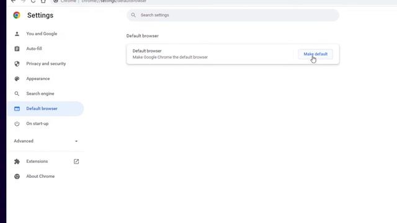Click the On start-up power icon
Viewport: 397px width, 223px height.
[x=17, y=124]
